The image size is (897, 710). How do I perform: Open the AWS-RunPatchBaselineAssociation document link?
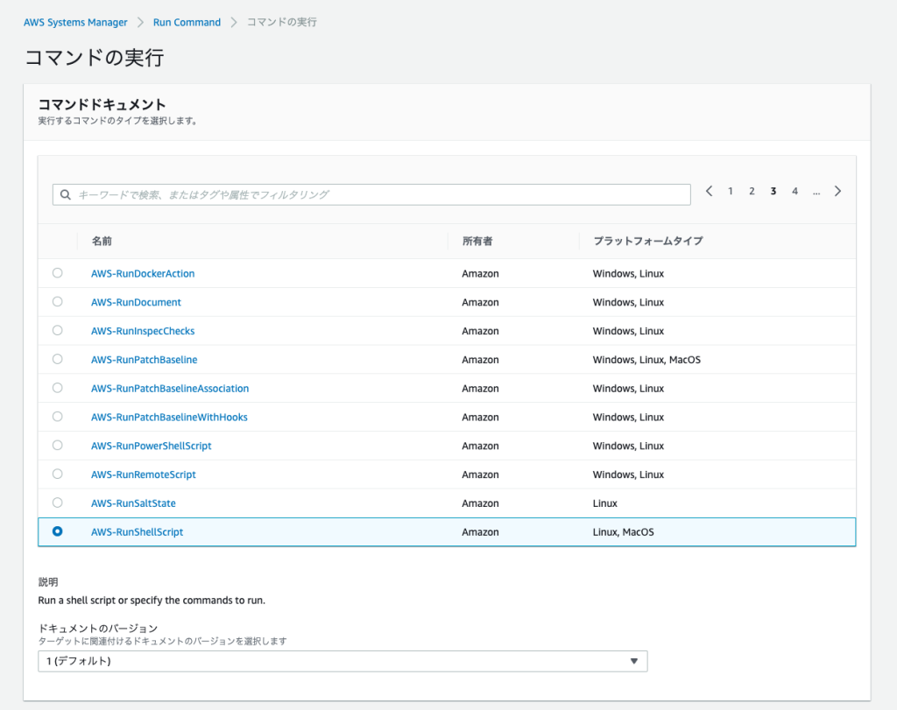[x=170, y=388]
